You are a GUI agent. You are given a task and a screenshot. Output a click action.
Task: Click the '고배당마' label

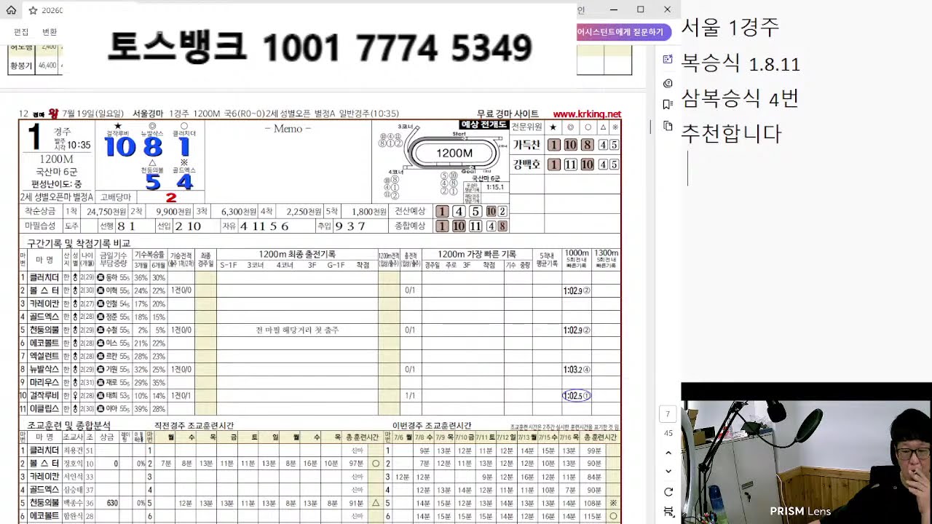116,197
